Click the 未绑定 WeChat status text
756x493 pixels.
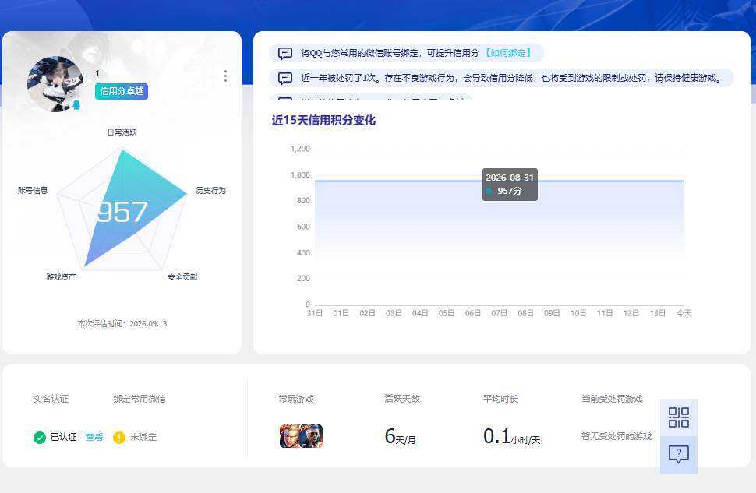(143, 437)
